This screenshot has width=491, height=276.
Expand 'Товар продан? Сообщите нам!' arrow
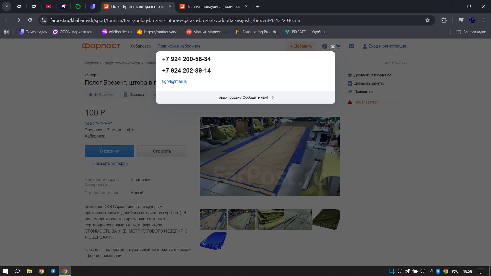pyautogui.click(x=273, y=97)
